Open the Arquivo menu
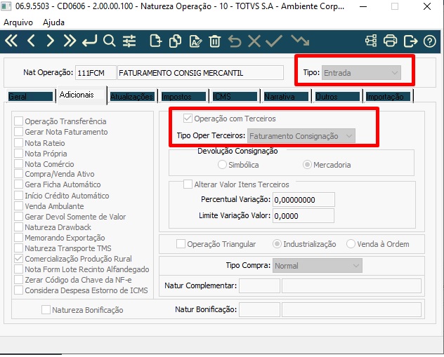Screen dimensions: 444x357 pyautogui.click(x=18, y=22)
